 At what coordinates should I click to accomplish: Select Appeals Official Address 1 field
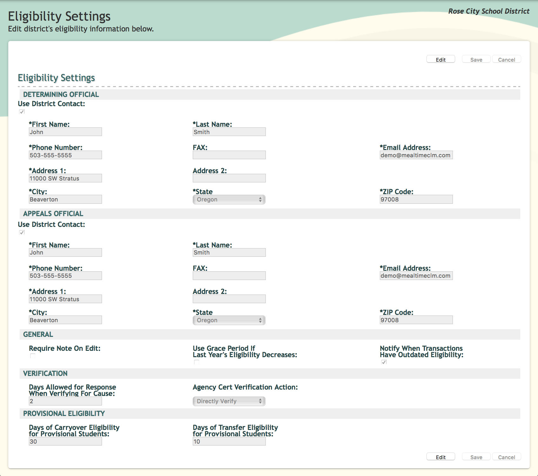click(65, 299)
